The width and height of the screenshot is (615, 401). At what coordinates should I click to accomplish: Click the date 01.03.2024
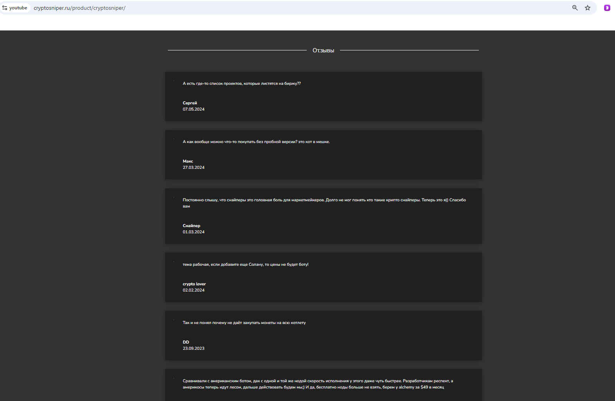193,232
